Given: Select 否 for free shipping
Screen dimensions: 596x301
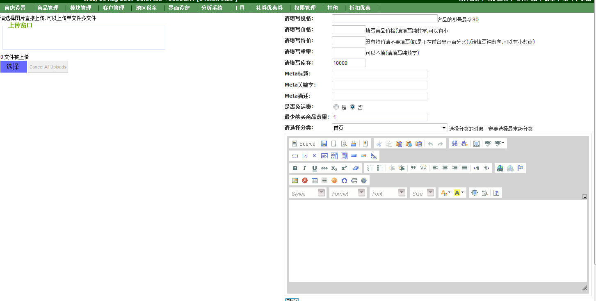Looking at the screenshot, I should pyautogui.click(x=352, y=107).
